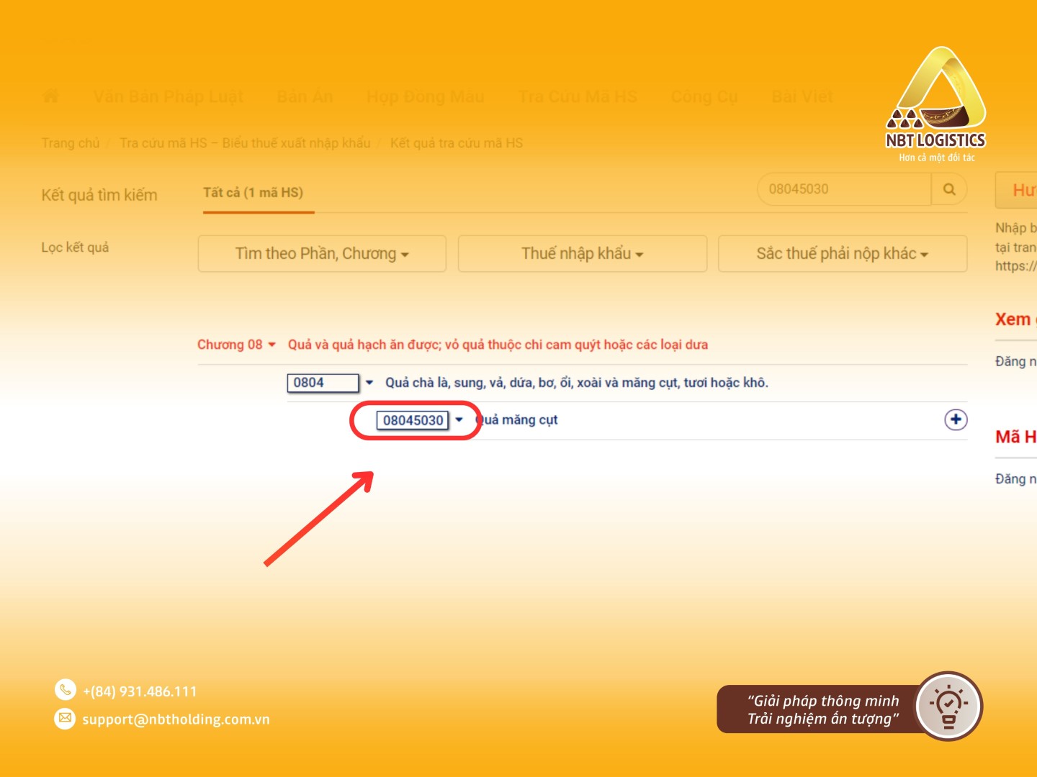Collapse the 0804 heading arrow

[369, 383]
